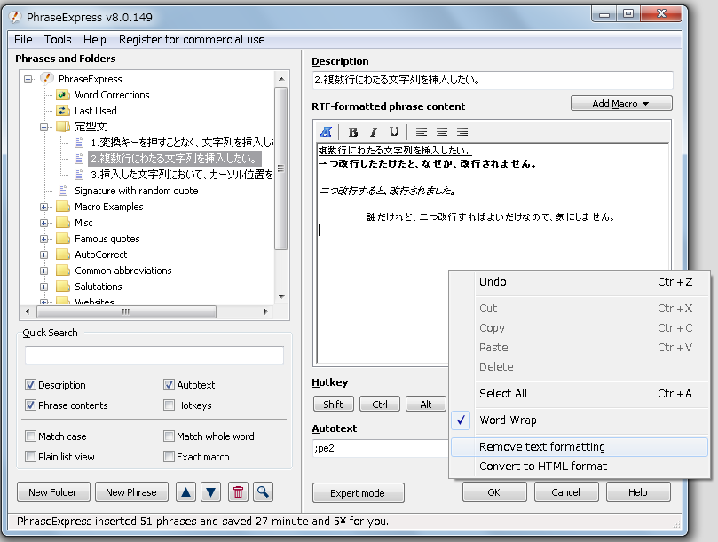The height and width of the screenshot is (542, 718).
Task: Expand the Macro Examples folder
Action: 44,207
